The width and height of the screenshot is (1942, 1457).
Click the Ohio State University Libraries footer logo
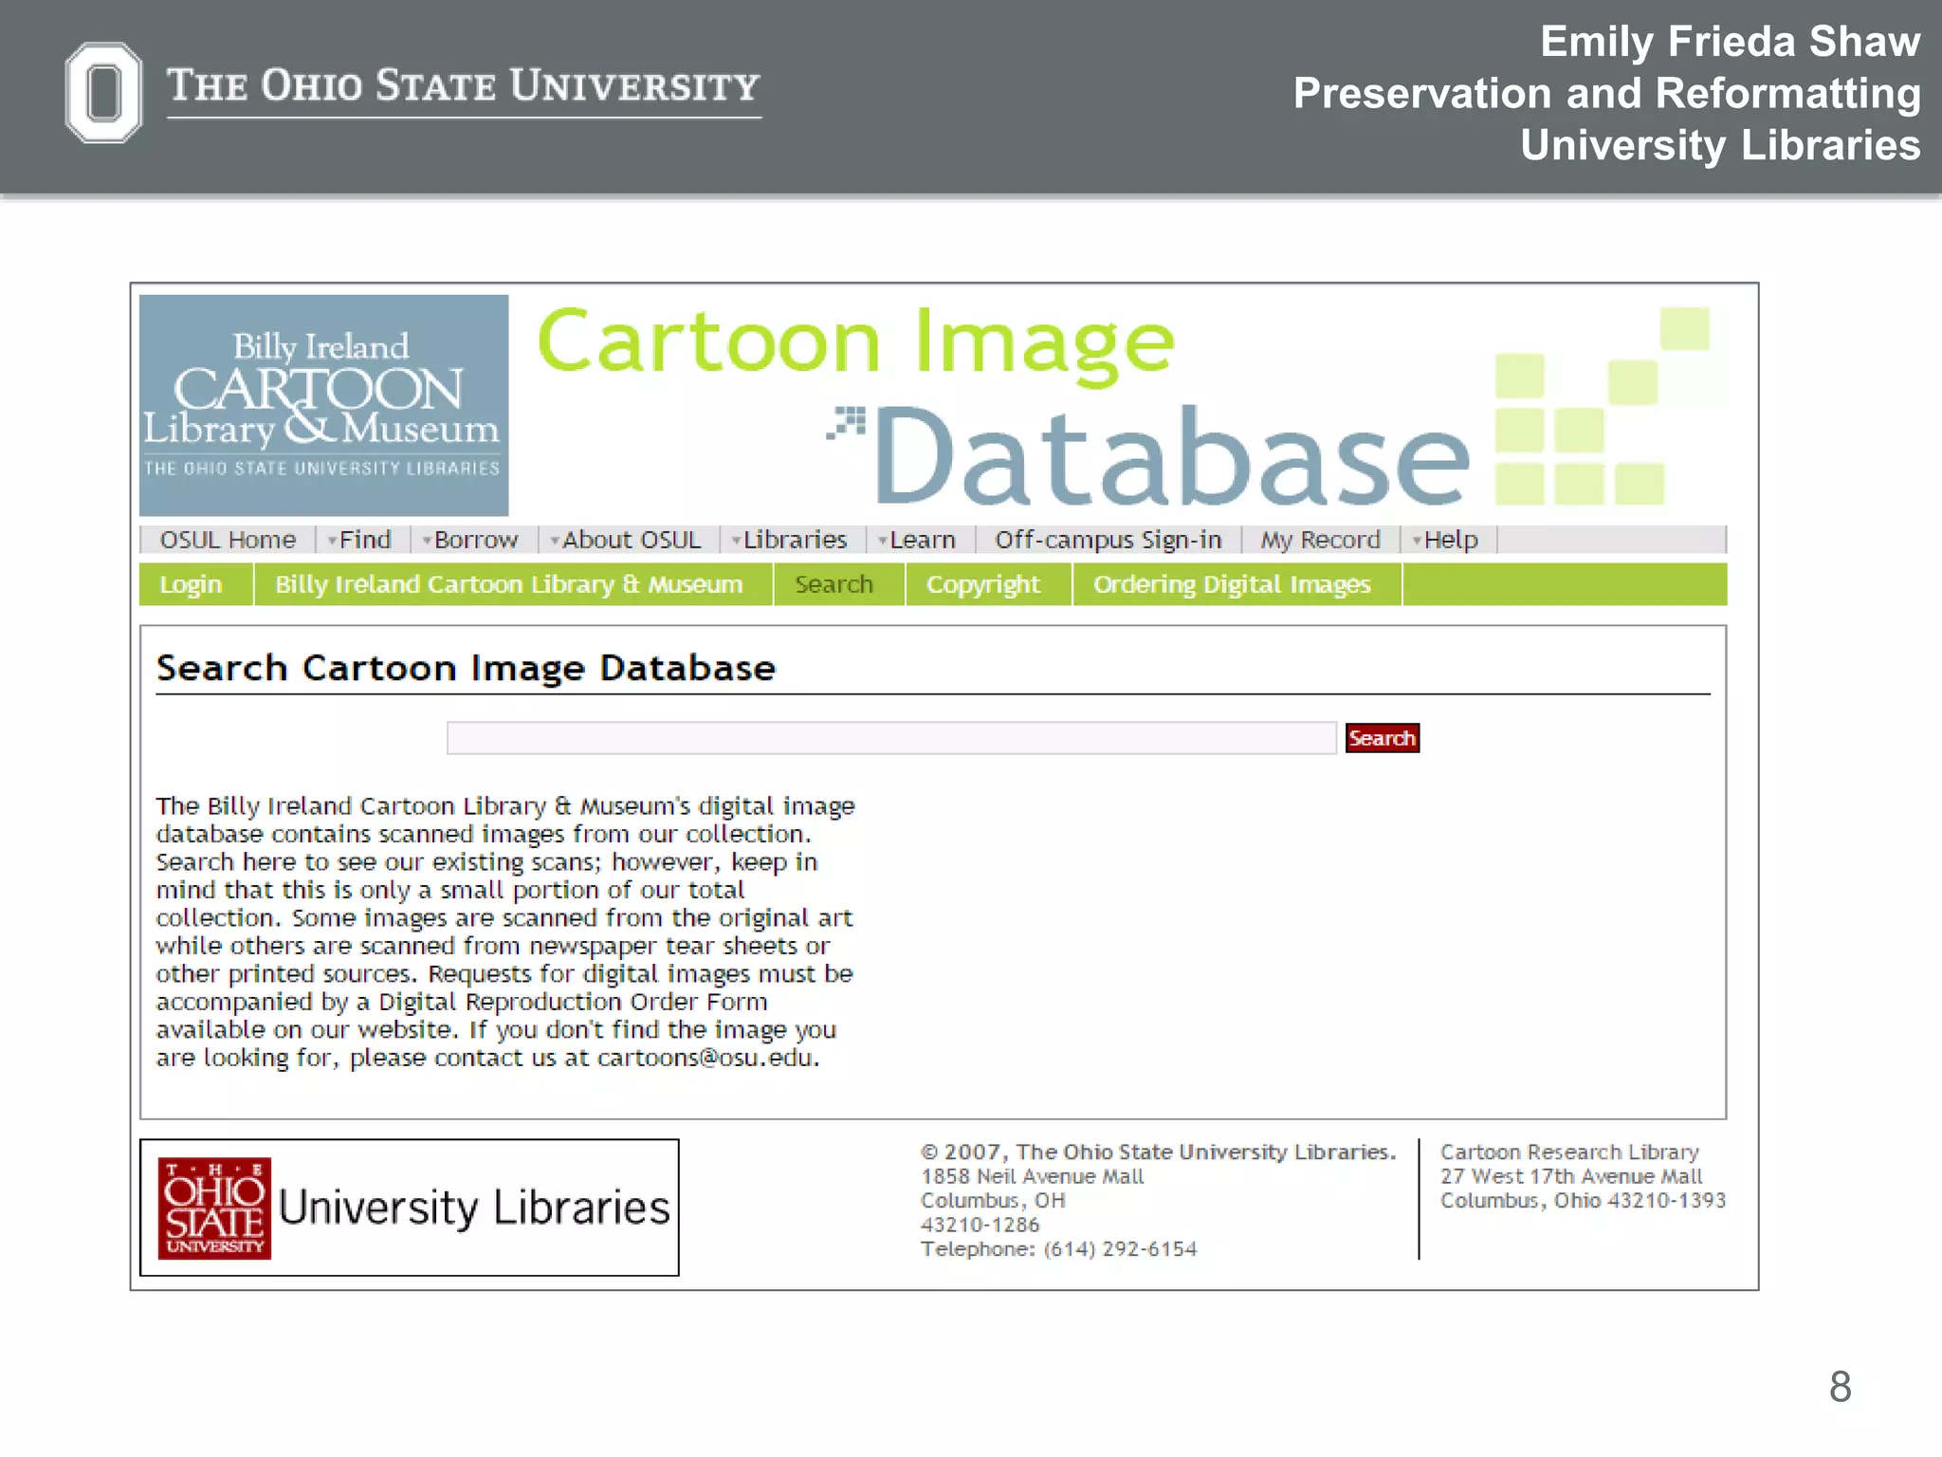pyautogui.click(x=409, y=1208)
